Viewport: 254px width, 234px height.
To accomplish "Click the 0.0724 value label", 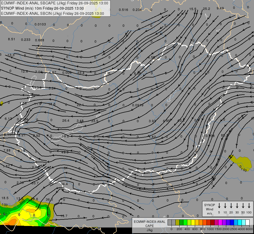I will pos(23,119).
